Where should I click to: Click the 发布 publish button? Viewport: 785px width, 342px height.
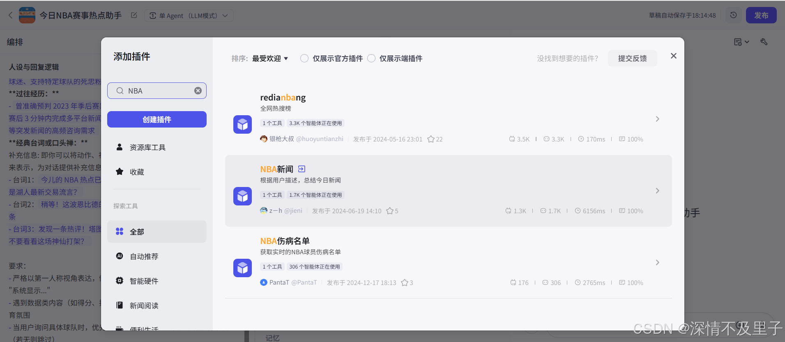tap(761, 15)
